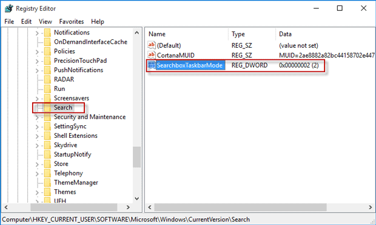Click the OnDemandInterfaceCache folder icon

(x=47, y=42)
